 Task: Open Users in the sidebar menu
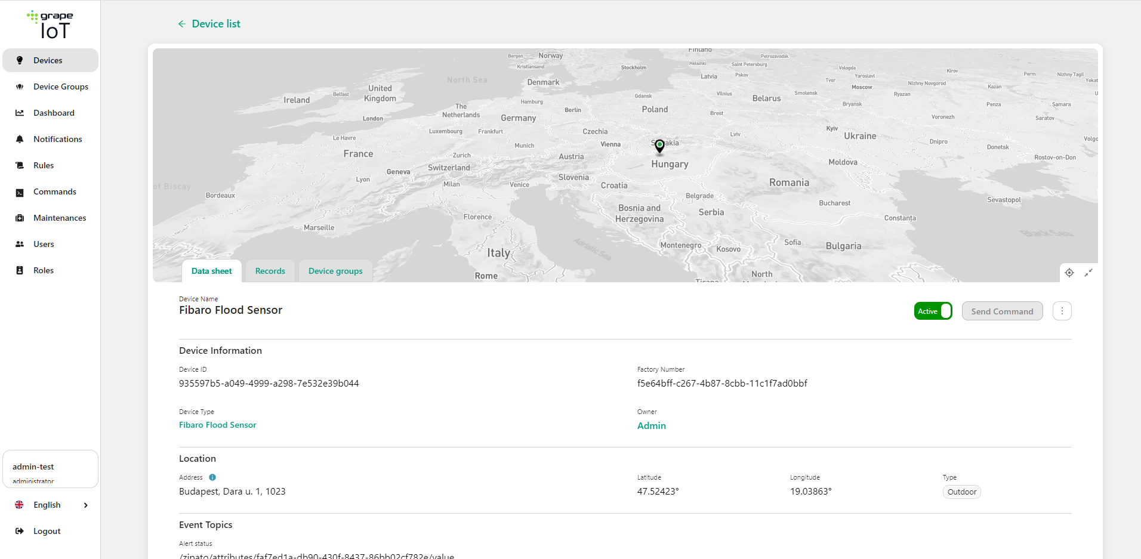coord(50,244)
